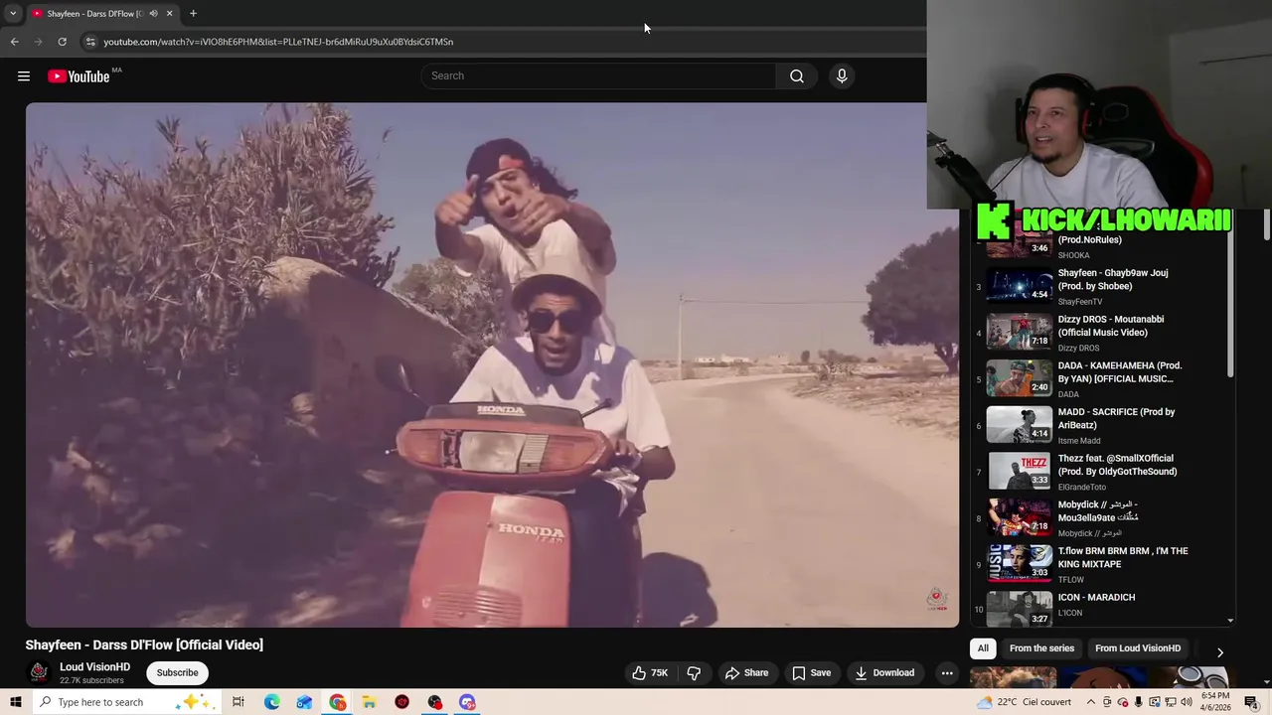Play MADD - SACRIFICE from playlist
This screenshot has height=715, width=1272.
click(x=1101, y=425)
